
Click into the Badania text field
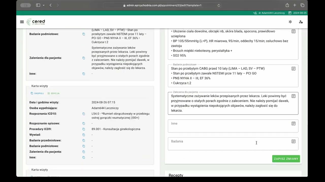(233, 144)
